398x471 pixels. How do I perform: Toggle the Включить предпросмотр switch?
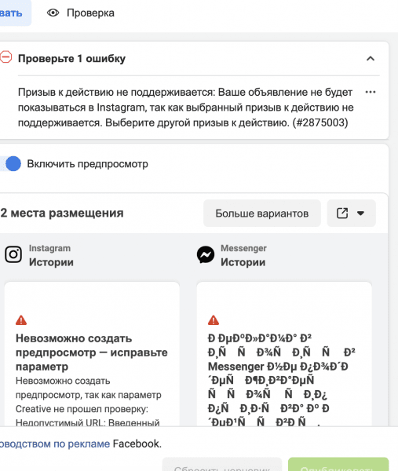[x=10, y=164]
